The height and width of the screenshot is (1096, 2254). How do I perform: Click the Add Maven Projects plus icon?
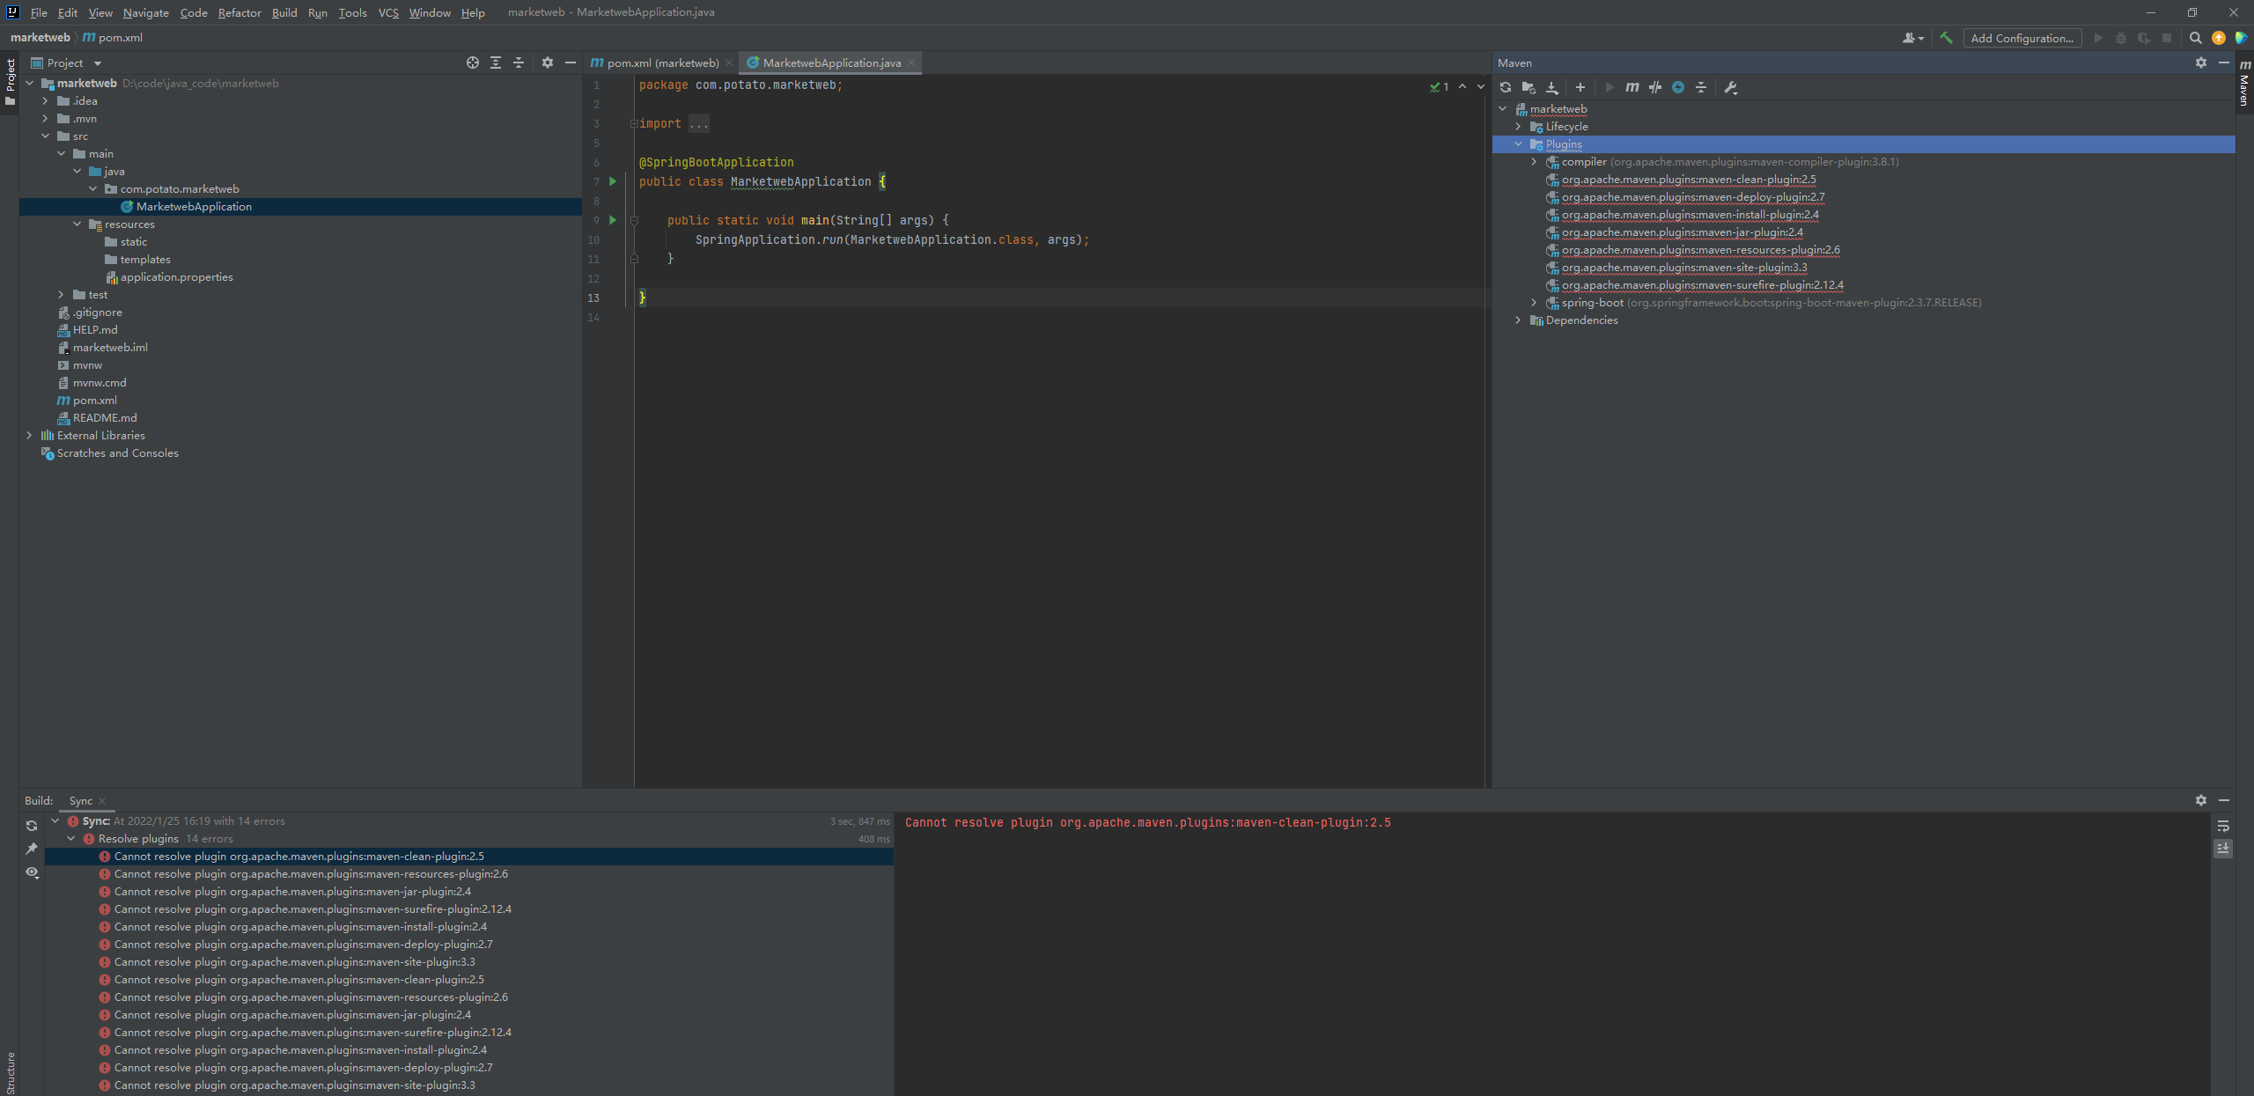[x=1580, y=87]
